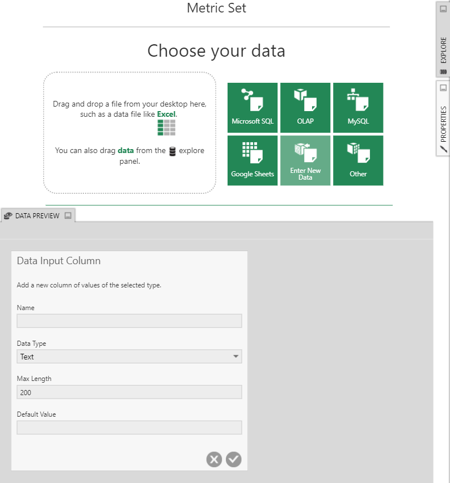Viewport: 450px width, 483px height.
Task: Select the Microsoft SQL data source tile
Action: pyautogui.click(x=253, y=108)
